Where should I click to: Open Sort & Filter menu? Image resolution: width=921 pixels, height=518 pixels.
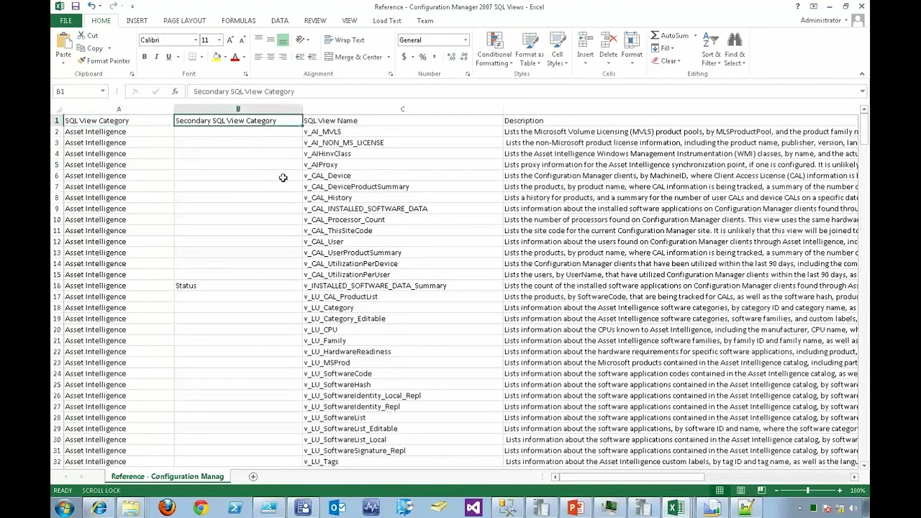711,50
